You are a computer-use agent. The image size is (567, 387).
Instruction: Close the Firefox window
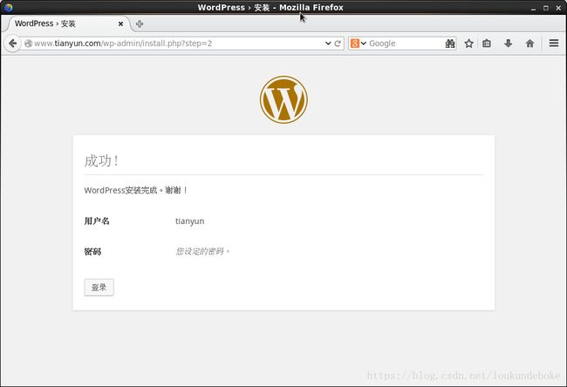coord(558,8)
